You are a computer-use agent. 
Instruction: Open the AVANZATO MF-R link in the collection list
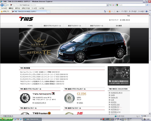pos(117,93)
